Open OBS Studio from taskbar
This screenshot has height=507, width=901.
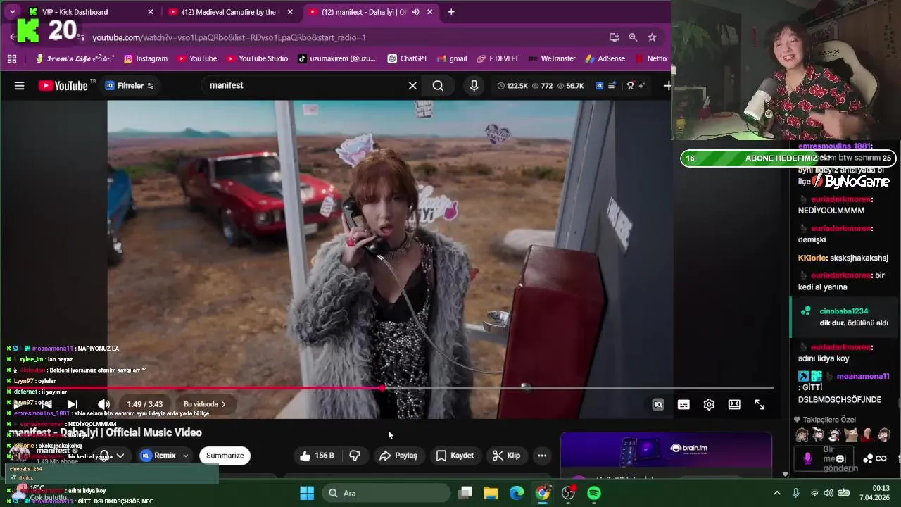(568, 493)
